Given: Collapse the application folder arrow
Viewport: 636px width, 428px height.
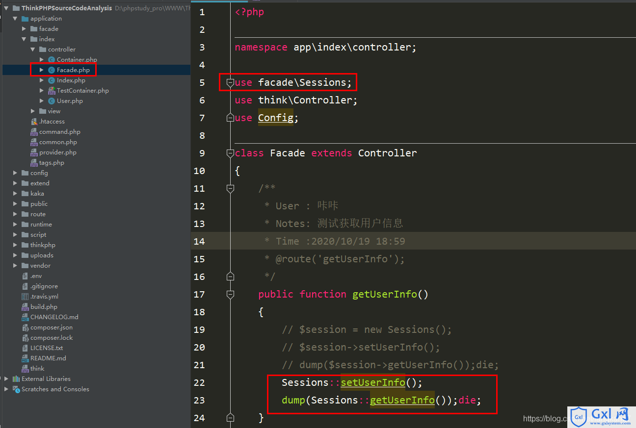Looking at the screenshot, I should (15, 19).
